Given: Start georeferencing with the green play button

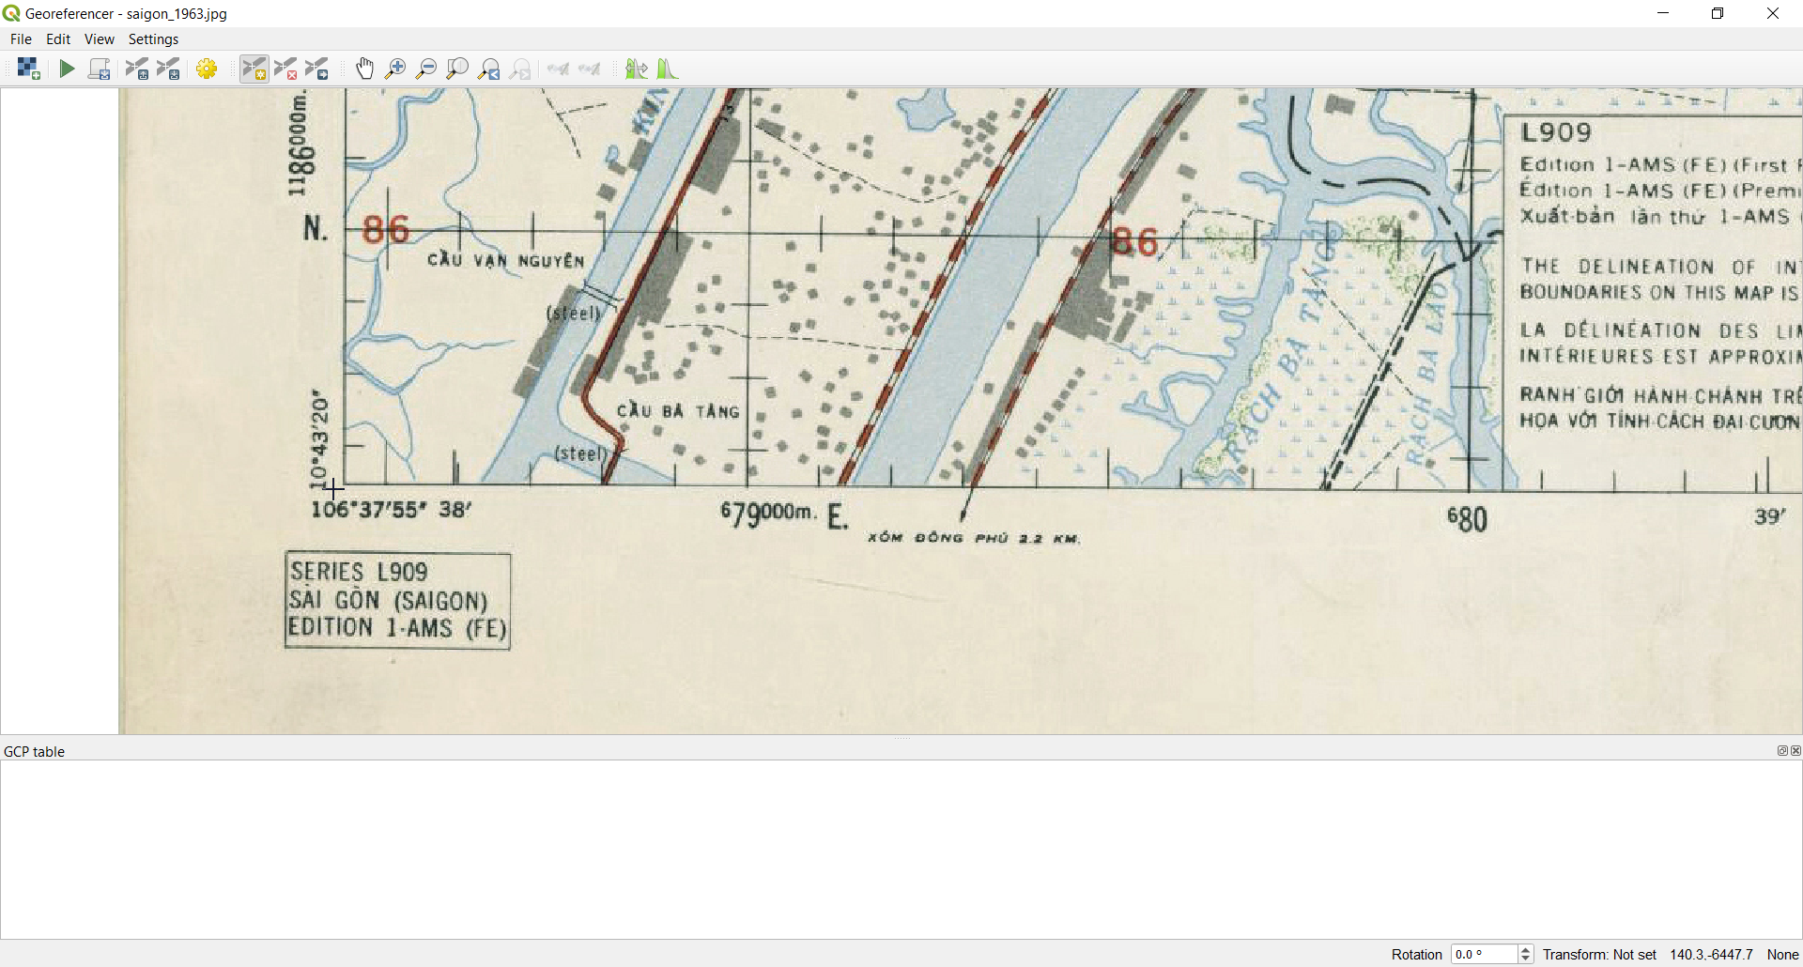Looking at the screenshot, I should pyautogui.click(x=67, y=69).
